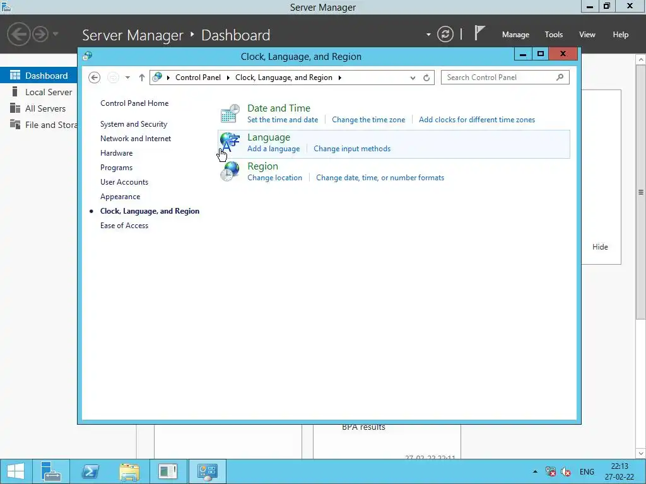
Task: Click the Clock, Language, and Region title icon
Action: (x=87, y=56)
